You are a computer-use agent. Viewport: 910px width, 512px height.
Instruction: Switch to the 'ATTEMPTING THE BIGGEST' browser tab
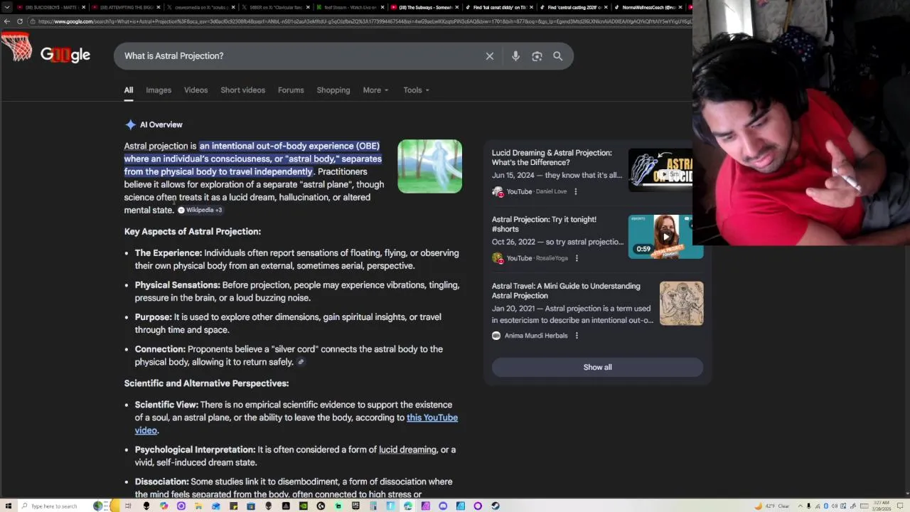coord(127,7)
